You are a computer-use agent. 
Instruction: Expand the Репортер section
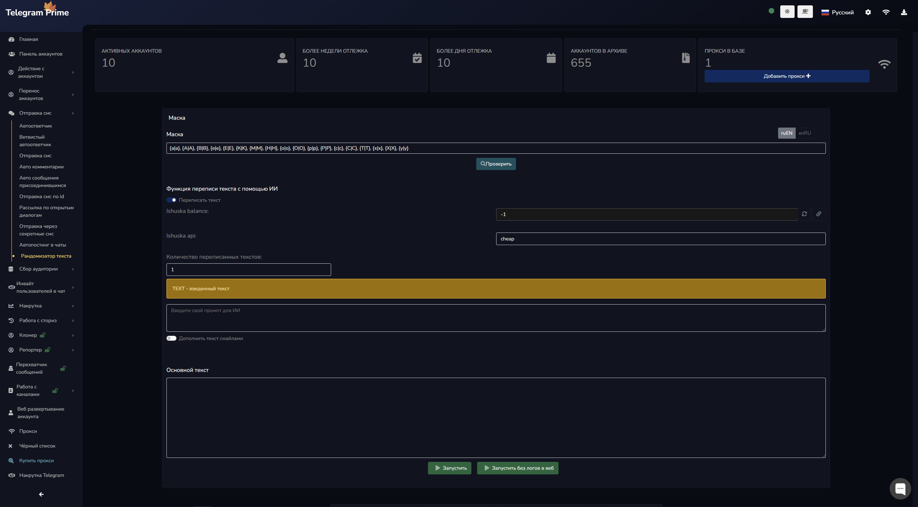click(41, 350)
